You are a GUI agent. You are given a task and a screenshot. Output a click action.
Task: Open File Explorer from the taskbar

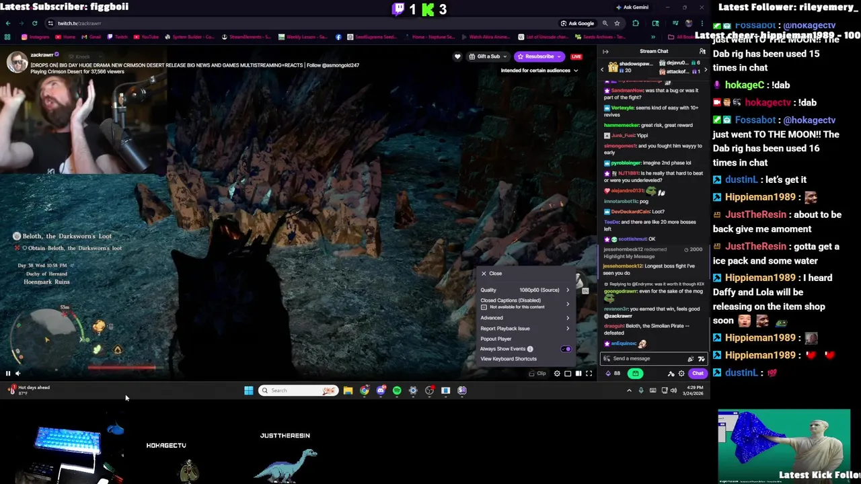[348, 391]
